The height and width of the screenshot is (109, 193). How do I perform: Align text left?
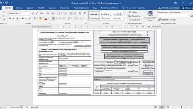(x=53, y=18)
